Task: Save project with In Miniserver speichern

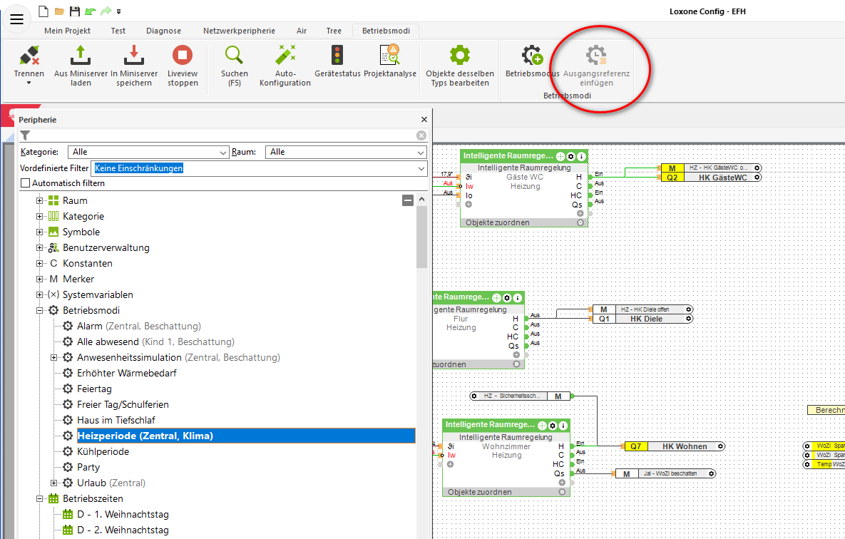Action: [x=131, y=56]
